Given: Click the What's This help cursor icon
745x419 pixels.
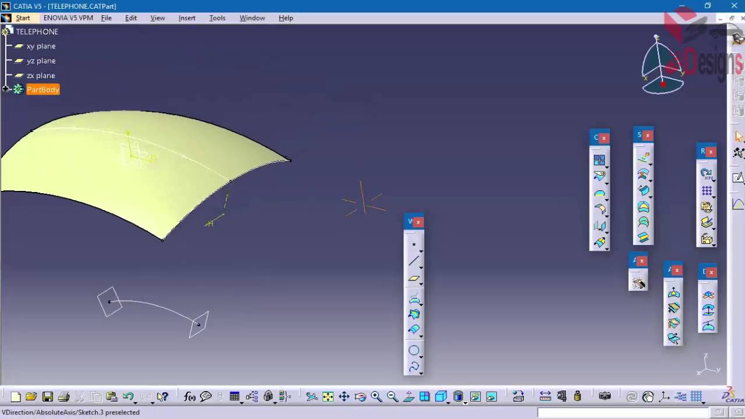Looking at the screenshot, I should pyautogui.click(x=162, y=397).
